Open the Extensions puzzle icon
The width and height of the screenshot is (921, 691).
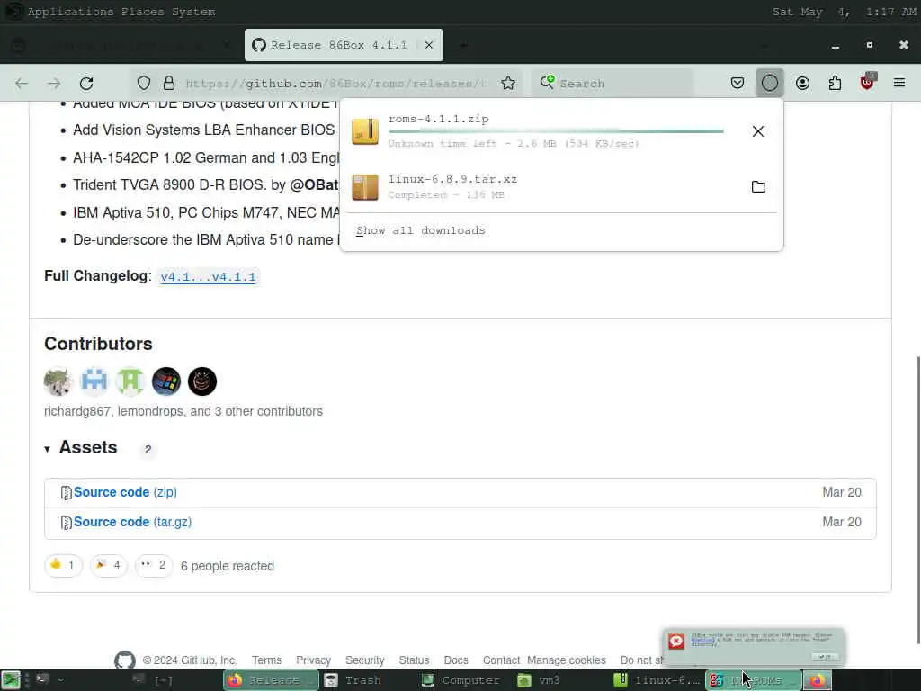(835, 83)
